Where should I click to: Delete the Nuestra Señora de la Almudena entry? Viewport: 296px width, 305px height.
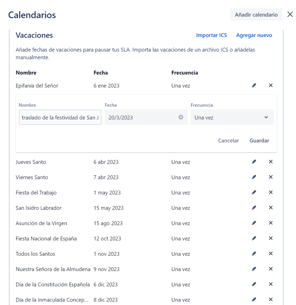pyautogui.click(x=271, y=269)
